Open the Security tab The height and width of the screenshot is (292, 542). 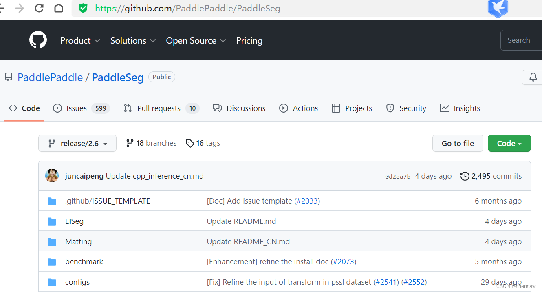click(x=406, y=108)
